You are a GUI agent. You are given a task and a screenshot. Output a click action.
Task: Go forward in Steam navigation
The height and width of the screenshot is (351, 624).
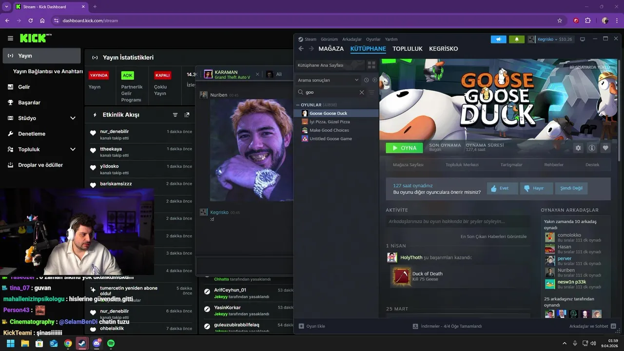pyautogui.click(x=311, y=49)
